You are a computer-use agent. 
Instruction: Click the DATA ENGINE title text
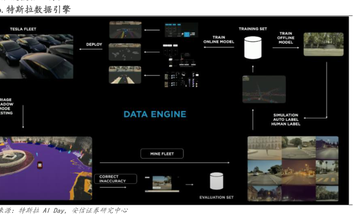[x=155, y=114]
